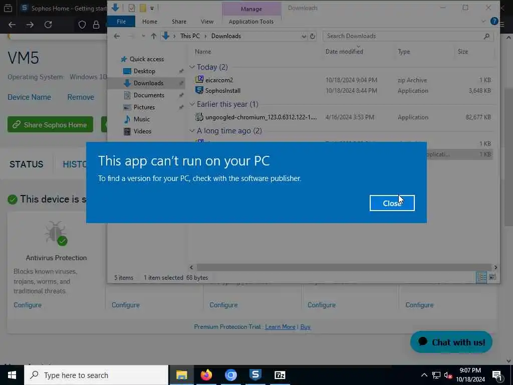Screen dimensions: 513x385
Task: Open the View ribbon tab
Action: (x=207, y=22)
